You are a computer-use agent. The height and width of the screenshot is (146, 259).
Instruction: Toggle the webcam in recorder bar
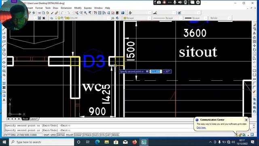185,2
